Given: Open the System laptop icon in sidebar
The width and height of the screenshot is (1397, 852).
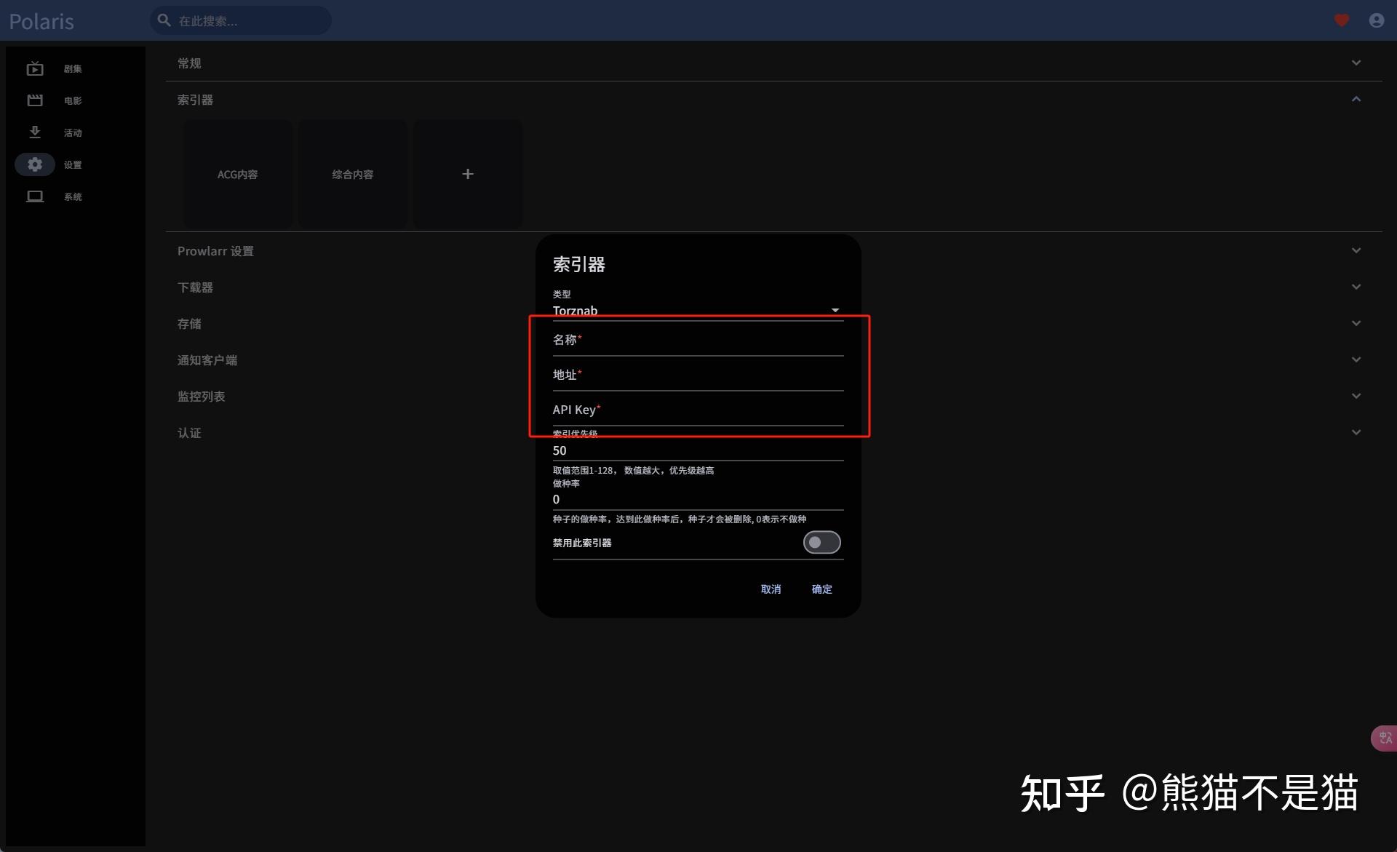Looking at the screenshot, I should coord(35,196).
